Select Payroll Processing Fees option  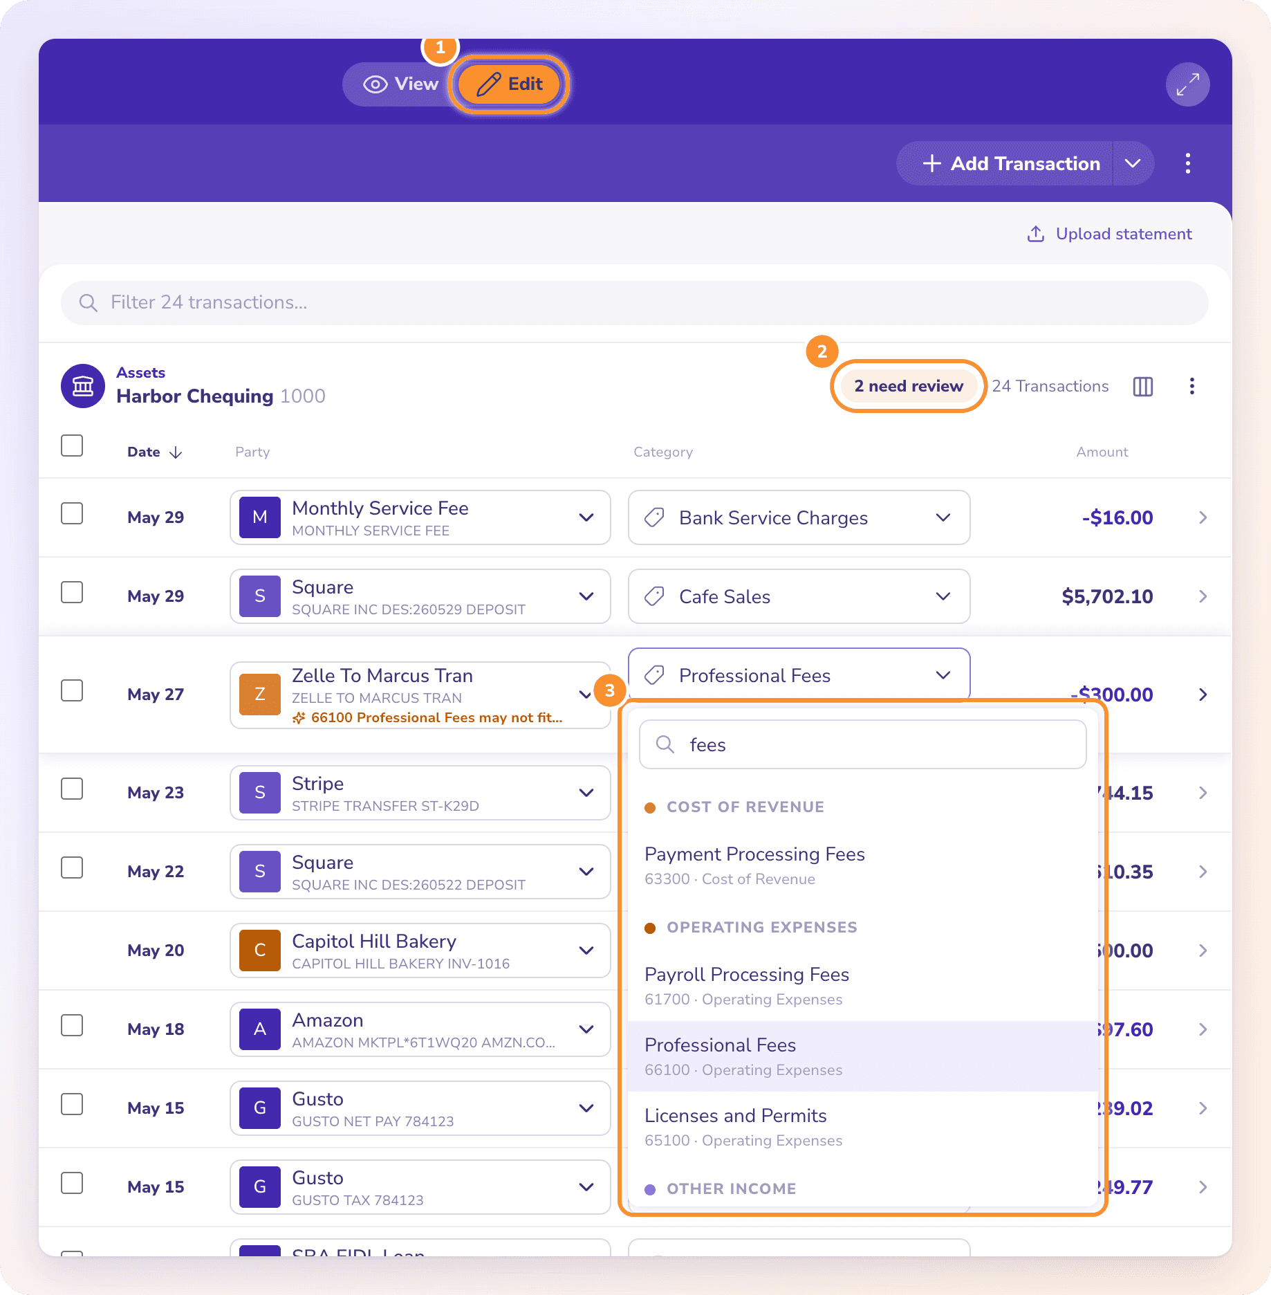pyautogui.click(x=862, y=986)
